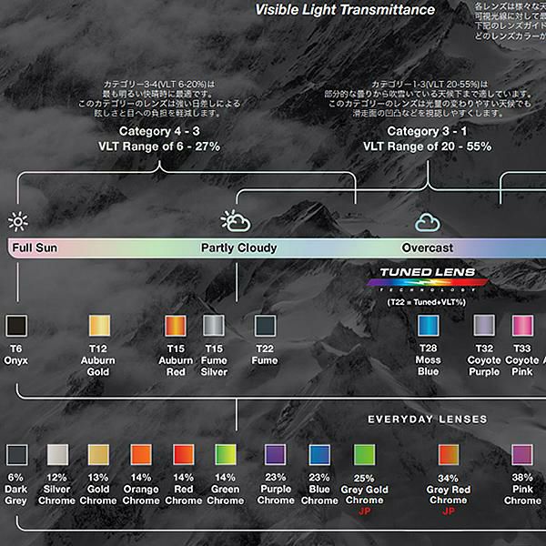This screenshot has height=546, width=546.
Task: Click the Everyday Lenses section heading
Action: tap(427, 420)
